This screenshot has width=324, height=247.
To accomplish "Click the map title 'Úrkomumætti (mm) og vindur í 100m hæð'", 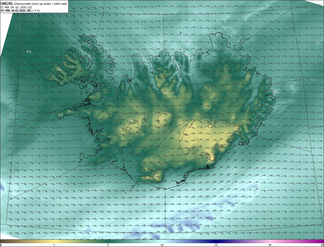I will [40, 4].
